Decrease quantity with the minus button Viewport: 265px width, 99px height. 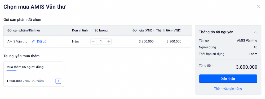[x=93, y=41]
